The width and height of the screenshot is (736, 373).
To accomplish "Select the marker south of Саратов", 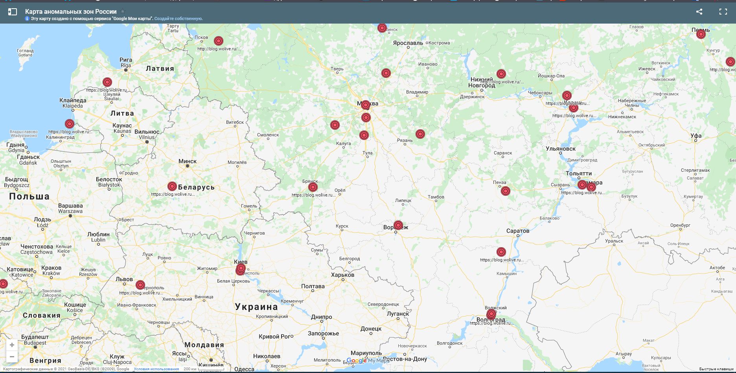I will pos(501,252).
